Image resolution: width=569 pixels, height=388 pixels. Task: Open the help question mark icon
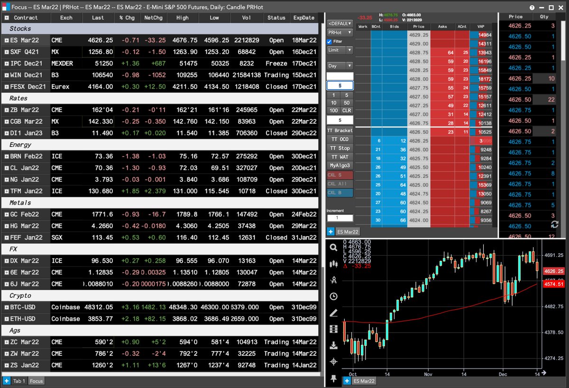click(532, 8)
